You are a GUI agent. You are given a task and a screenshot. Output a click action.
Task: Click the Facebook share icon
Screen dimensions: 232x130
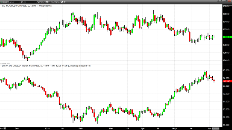65,2
